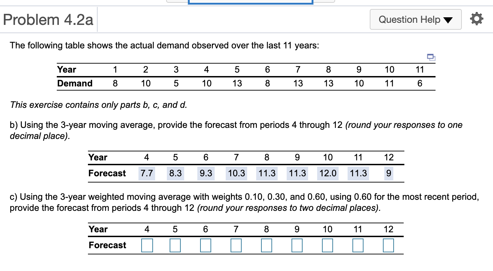Click the forecast answer 9 under year 12
Screen dimensions: 493x271
388,173
